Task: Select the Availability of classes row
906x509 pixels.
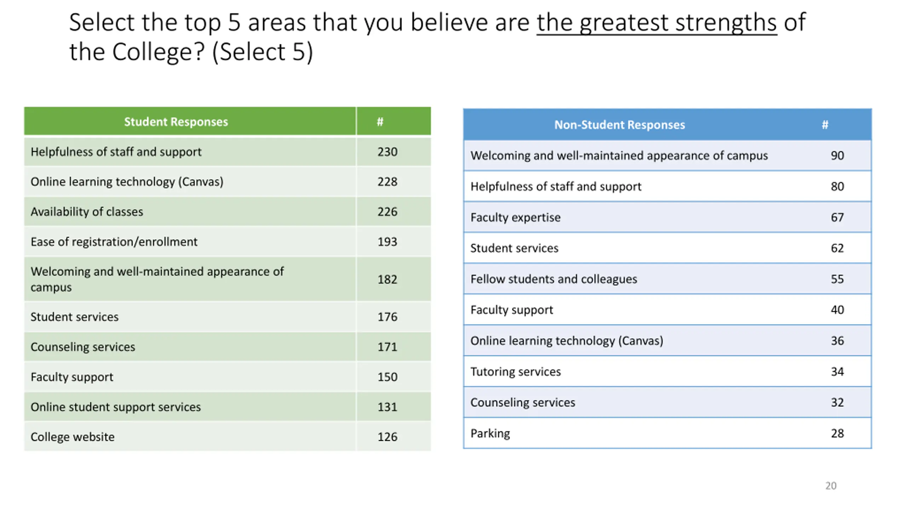Action: [x=228, y=211]
